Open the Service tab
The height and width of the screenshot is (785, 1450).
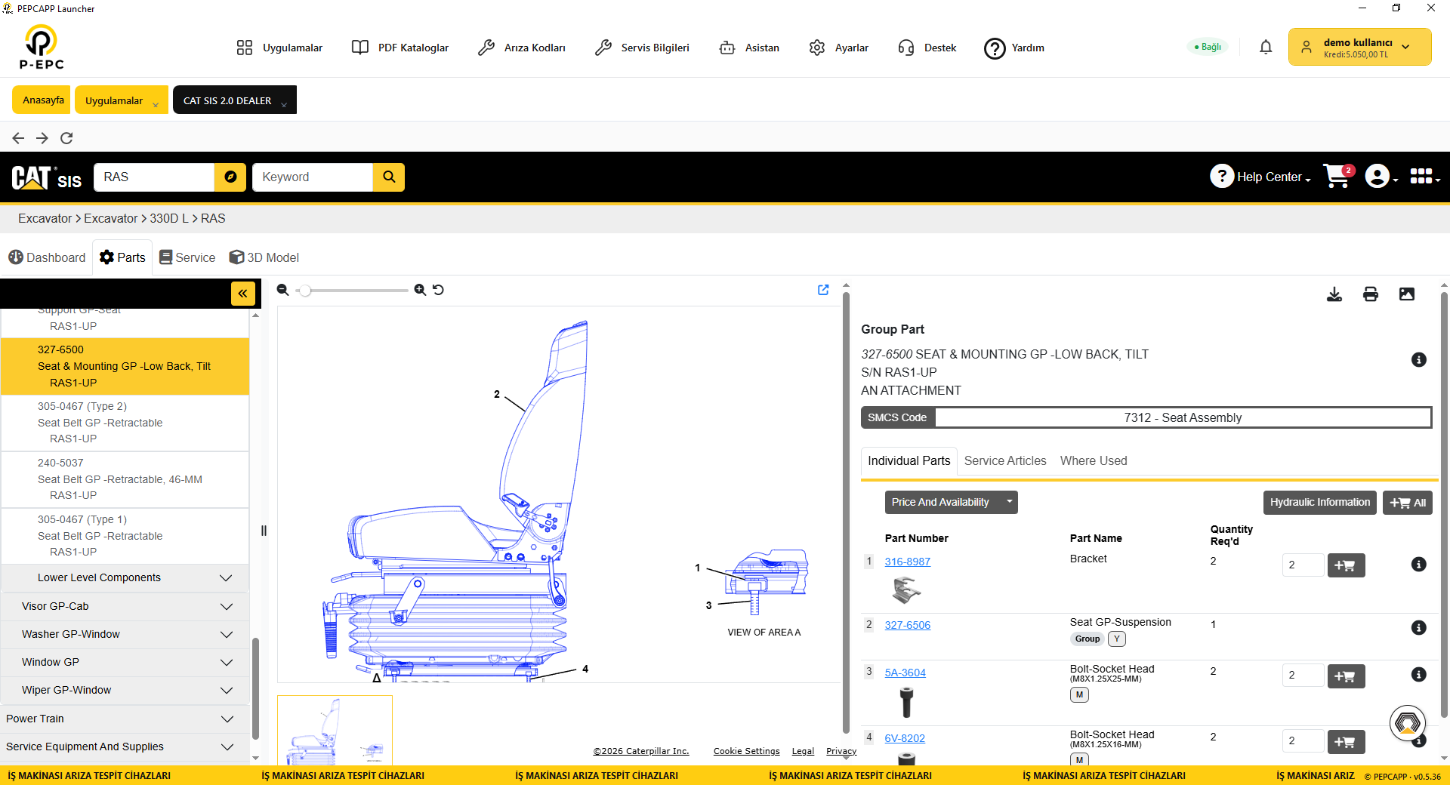tap(187, 258)
